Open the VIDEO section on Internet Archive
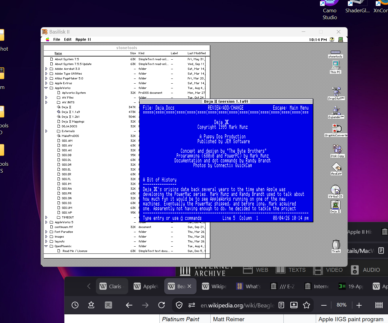388x323 pixels. tap(328, 270)
